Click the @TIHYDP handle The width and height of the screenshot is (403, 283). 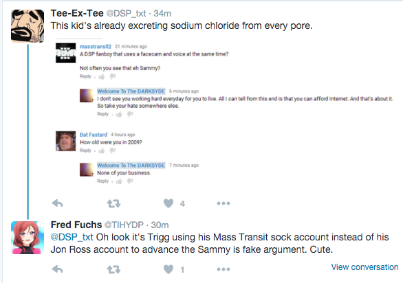(x=124, y=225)
